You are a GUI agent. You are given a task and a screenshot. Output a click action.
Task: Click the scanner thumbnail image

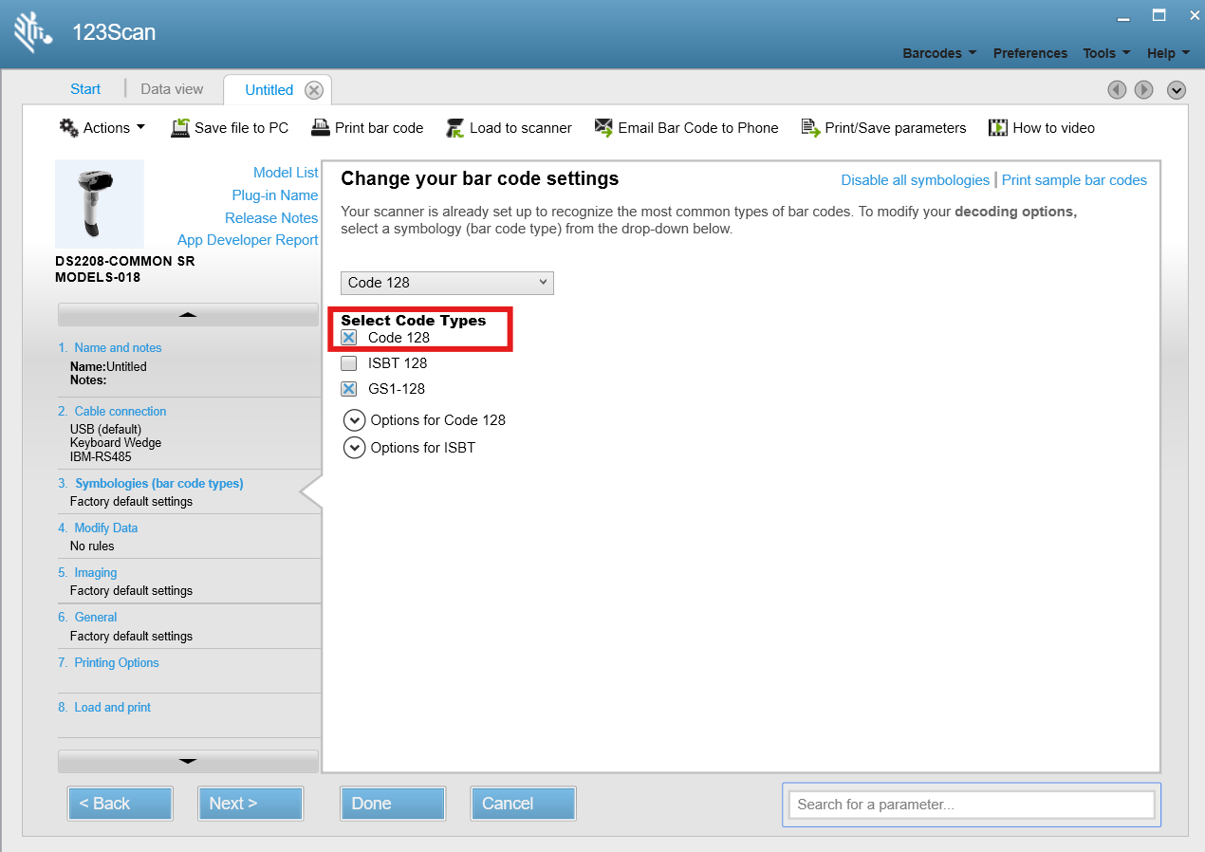(100, 204)
